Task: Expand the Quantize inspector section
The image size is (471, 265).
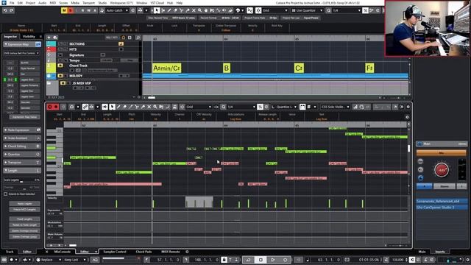Action: pos(22,155)
